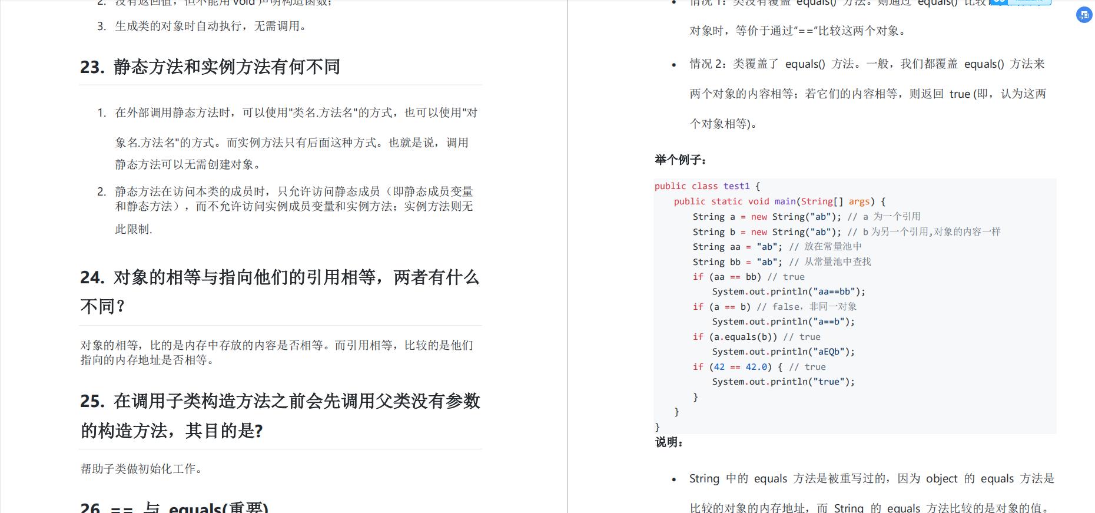
Task: Click the bold label "说明:"
Action: [669, 442]
